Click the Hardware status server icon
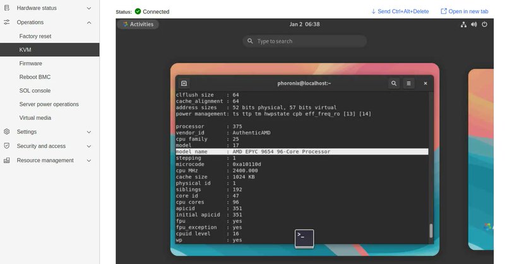Viewport: 505px width, 264px height. click(7, 8)
